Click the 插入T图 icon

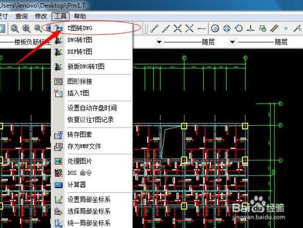tap(59, 94)
